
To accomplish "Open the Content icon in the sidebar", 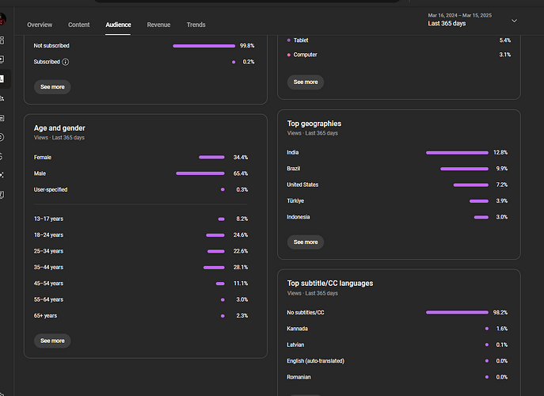I will click(x=2, y=59).
